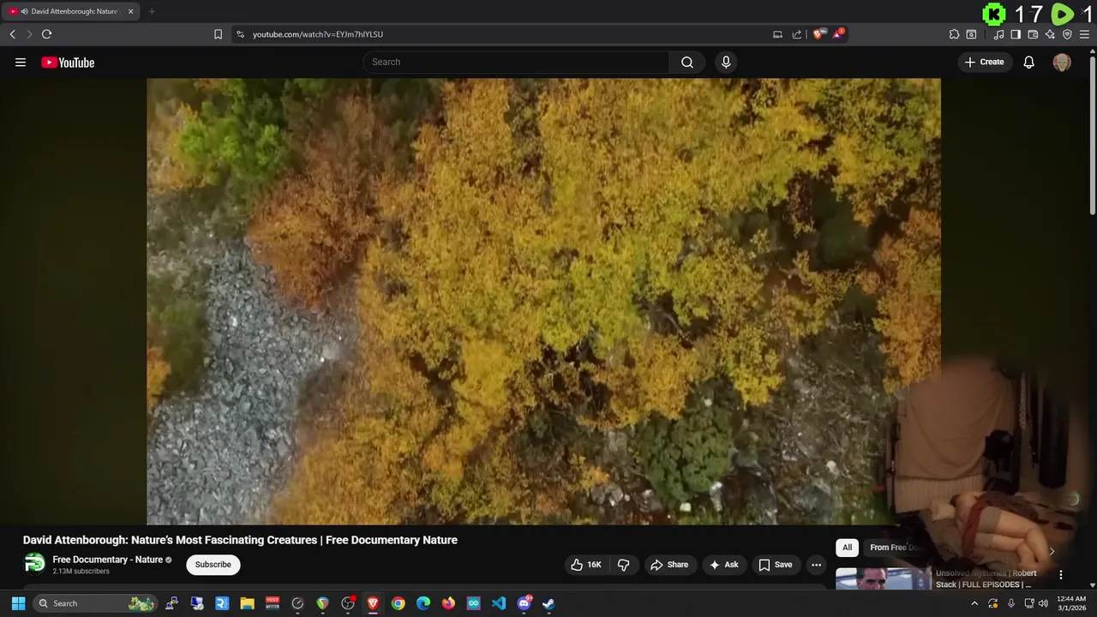The image size is (1097, 617).
Task: Show hidden system tray icons
Action: 974,603
